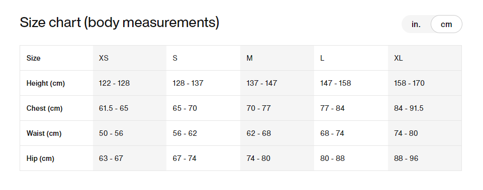Select the S size column header
The width and height of the screenshot is (483, 190).
tap(204, 58)
